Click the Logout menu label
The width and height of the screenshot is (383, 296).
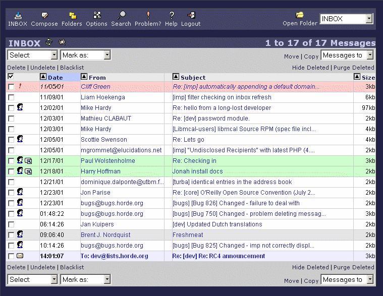coord(191,24)
